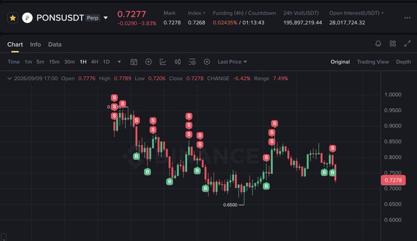Open the technical indicators chart icon
417x241 pixels.
(x=163, y=62)
